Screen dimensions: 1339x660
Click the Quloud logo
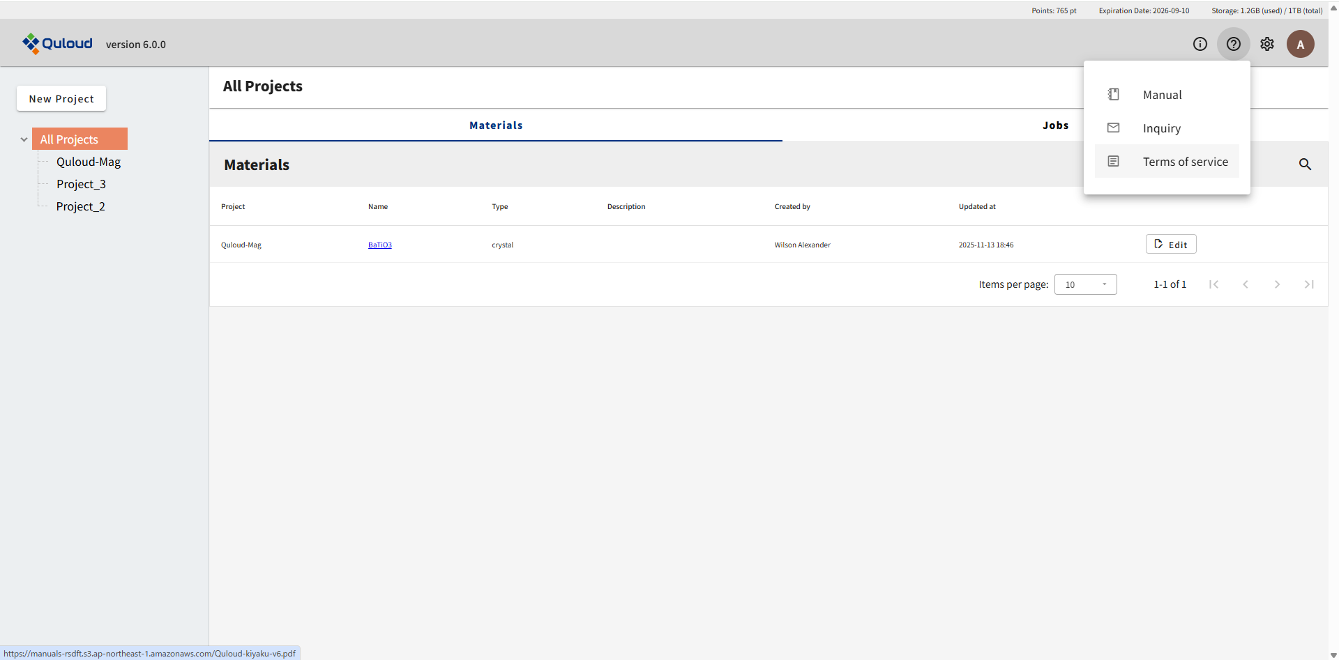tap(57, 43)
